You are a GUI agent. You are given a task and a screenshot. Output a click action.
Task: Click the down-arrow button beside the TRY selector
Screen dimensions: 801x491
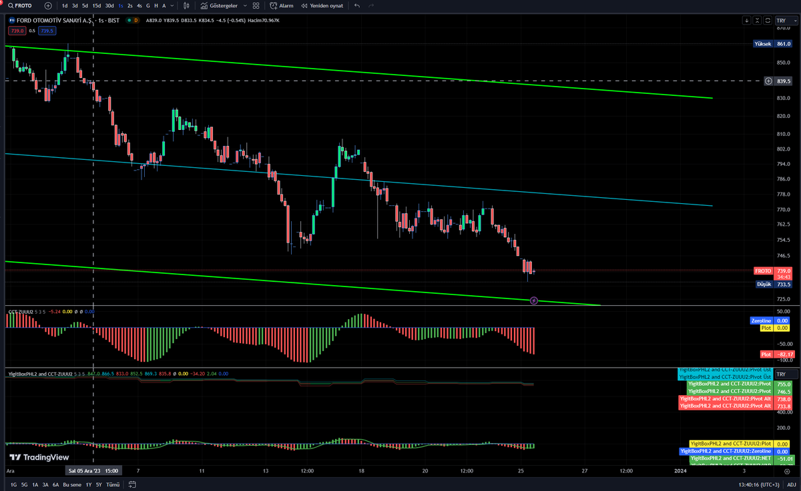click(746, 21)
